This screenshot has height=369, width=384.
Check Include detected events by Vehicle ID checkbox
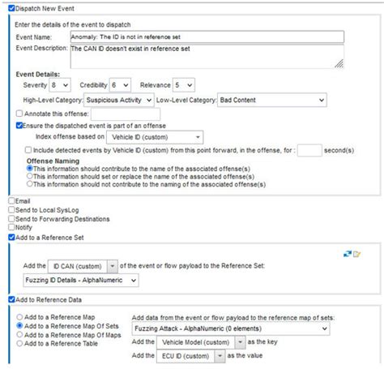click(28, 150)
